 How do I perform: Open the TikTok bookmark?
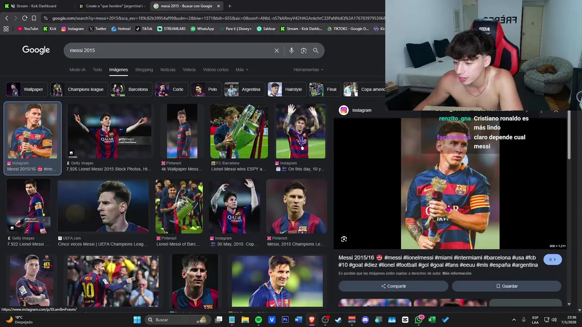pyautogui.click(x=144, y=29)
